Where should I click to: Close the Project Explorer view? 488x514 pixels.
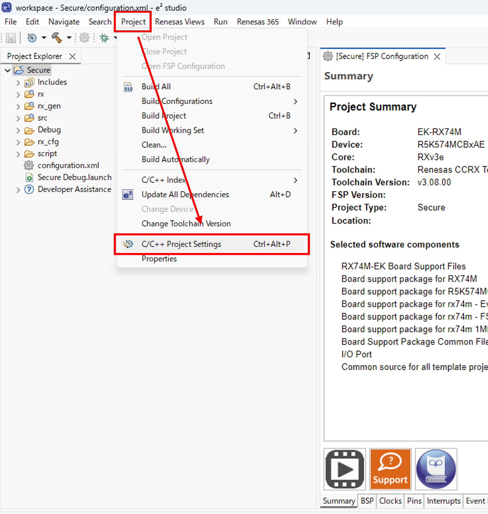coord(72,56)
